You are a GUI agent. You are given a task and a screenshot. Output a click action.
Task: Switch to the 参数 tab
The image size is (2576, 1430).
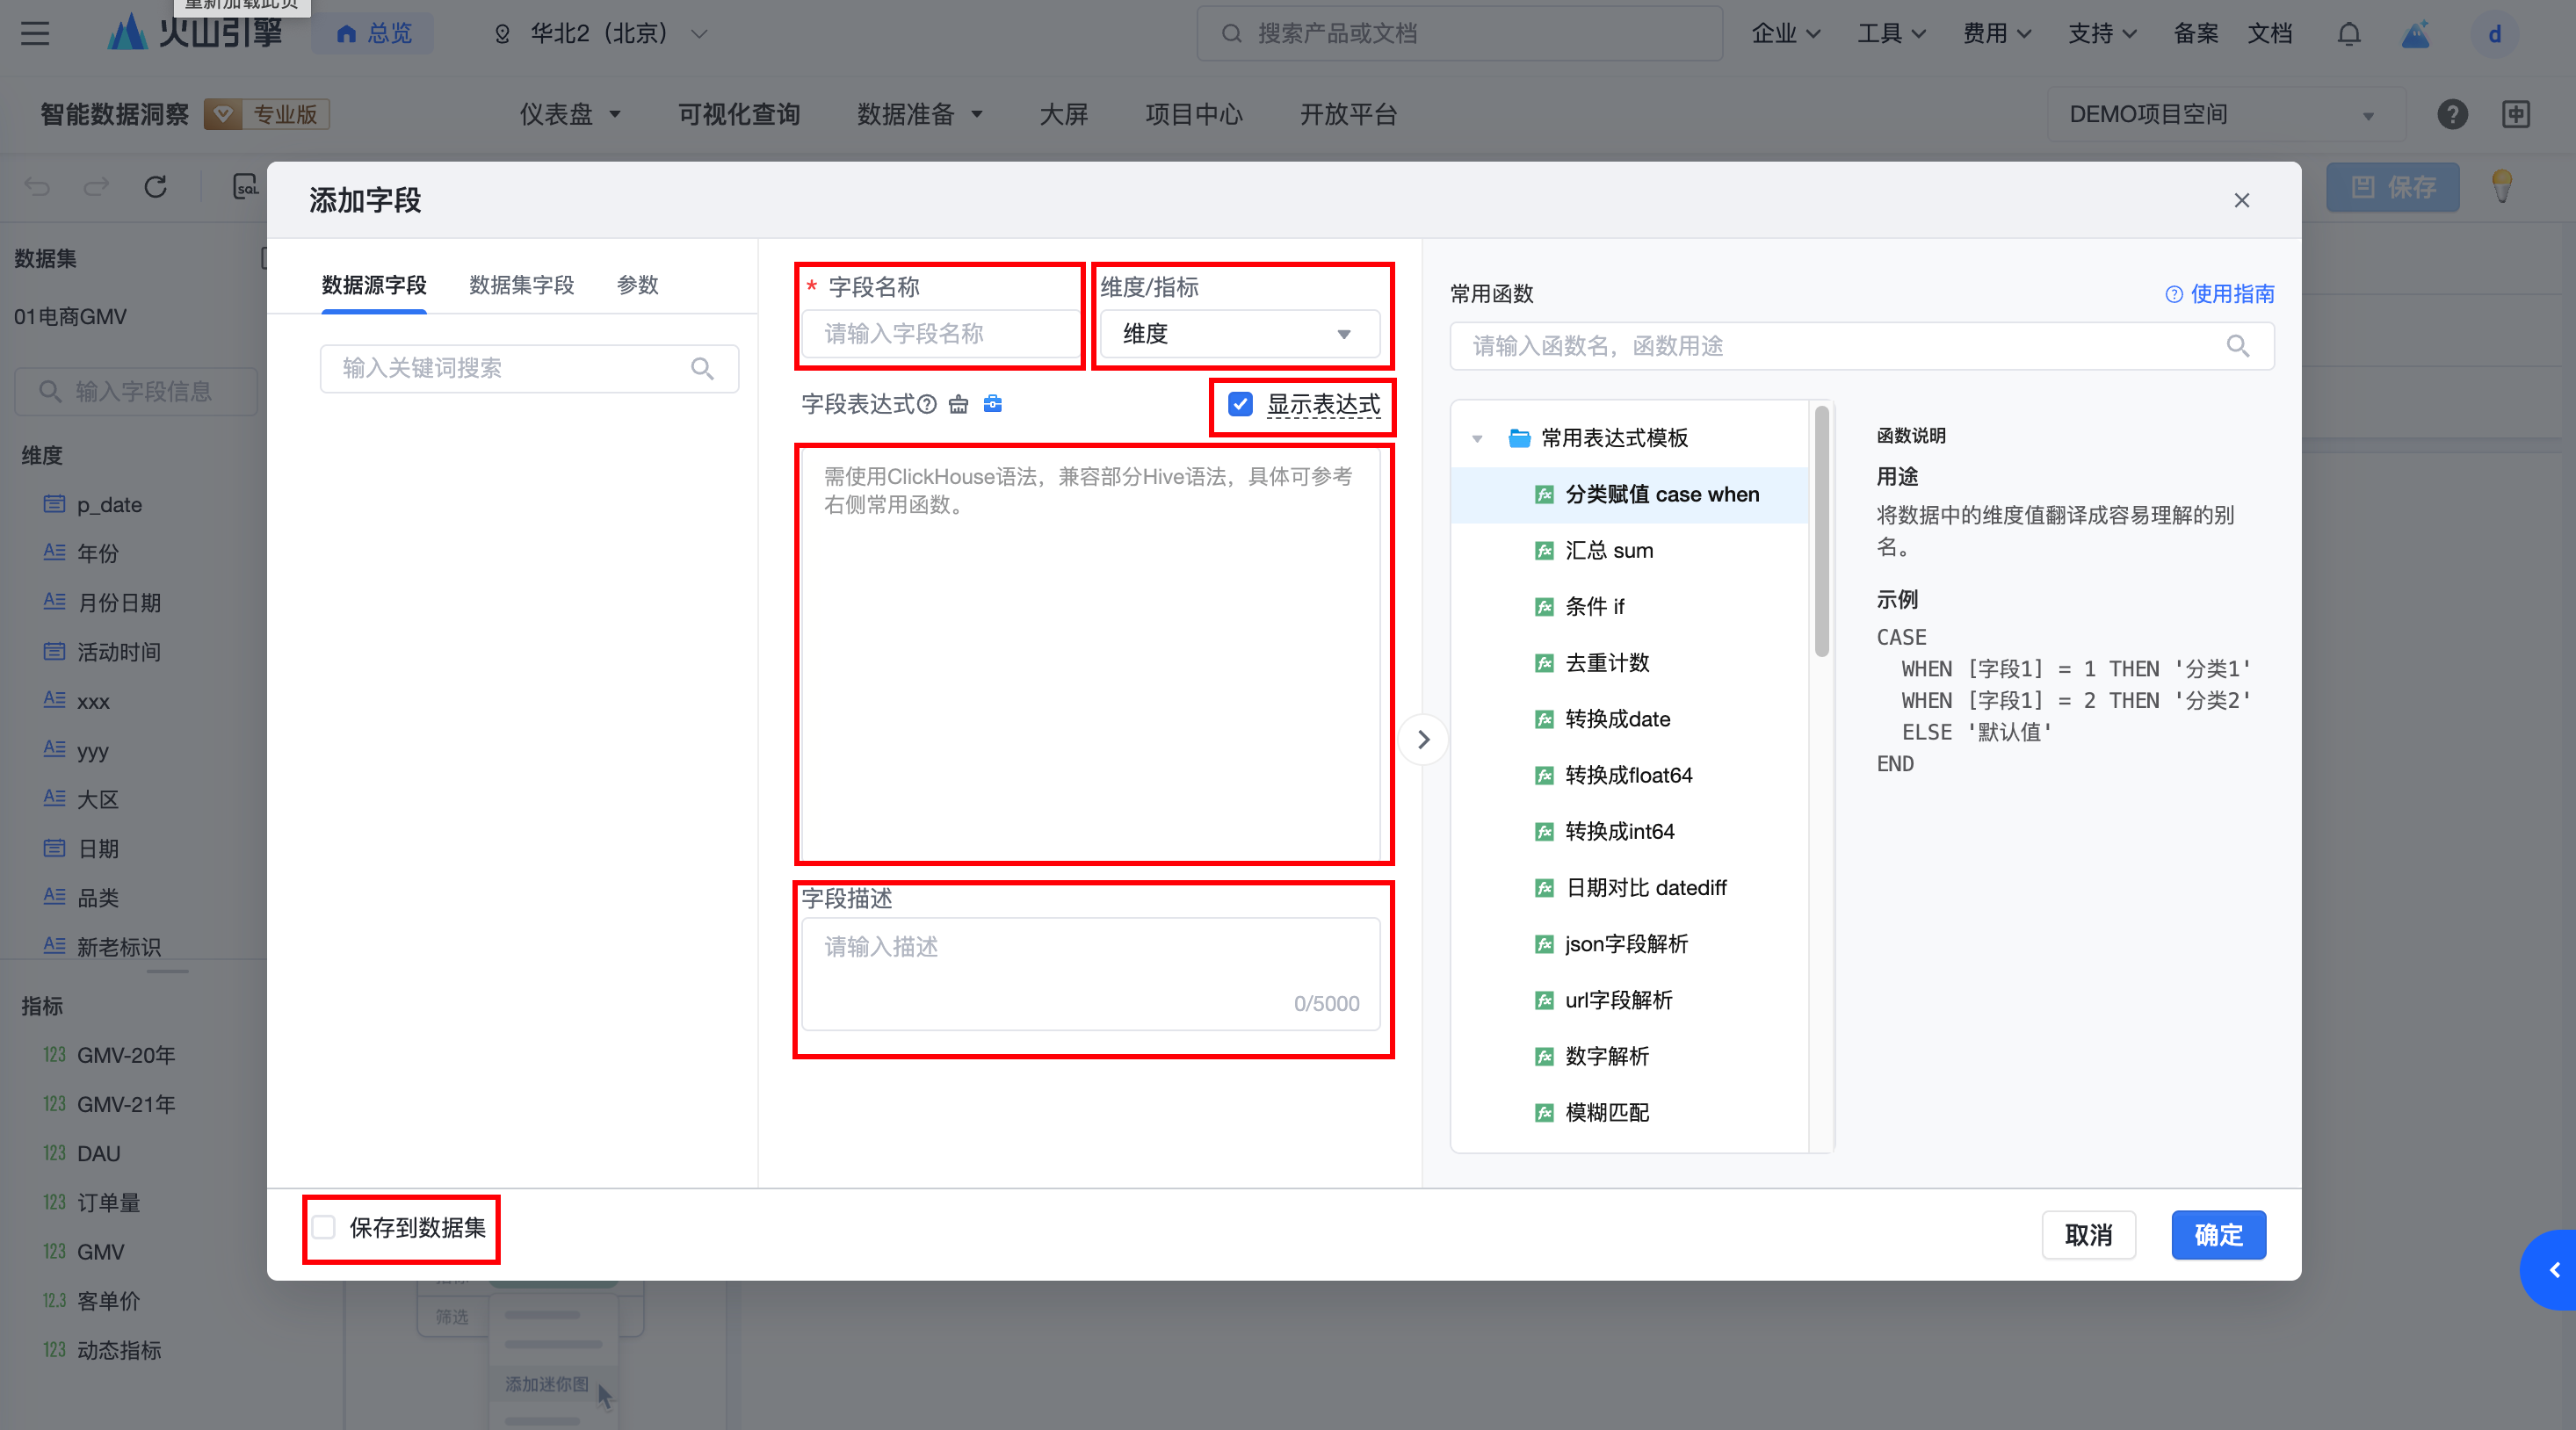[637, 285]
